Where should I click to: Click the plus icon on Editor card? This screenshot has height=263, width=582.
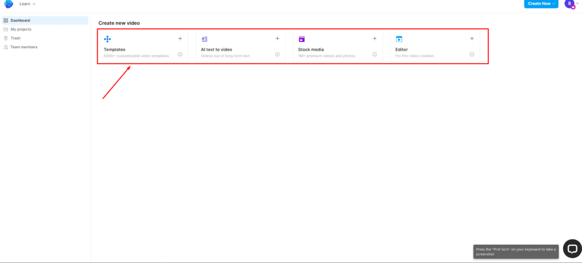[x=472, y=39]
